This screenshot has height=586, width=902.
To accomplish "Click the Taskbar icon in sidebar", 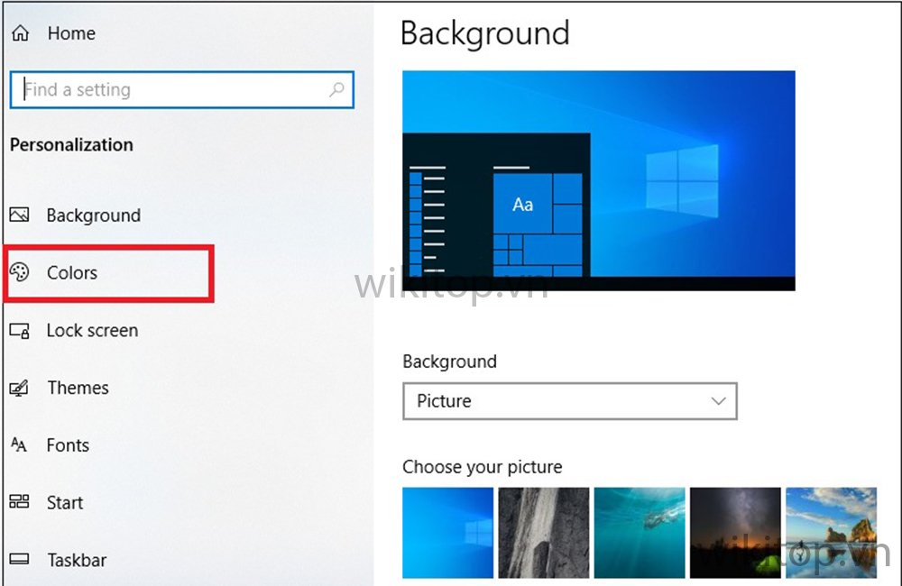I will (x=19, y=559).
